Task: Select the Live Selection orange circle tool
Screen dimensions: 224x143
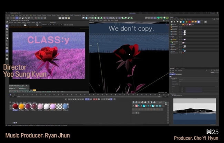Action: click(x=14, y=18)
